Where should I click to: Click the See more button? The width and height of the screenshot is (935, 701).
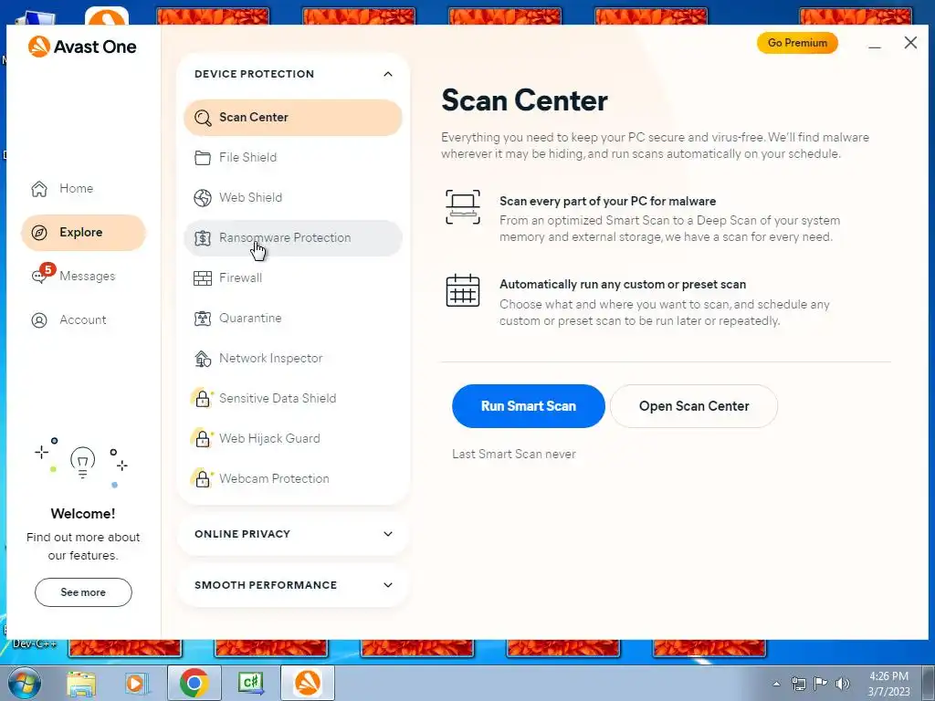click(83, 592)
